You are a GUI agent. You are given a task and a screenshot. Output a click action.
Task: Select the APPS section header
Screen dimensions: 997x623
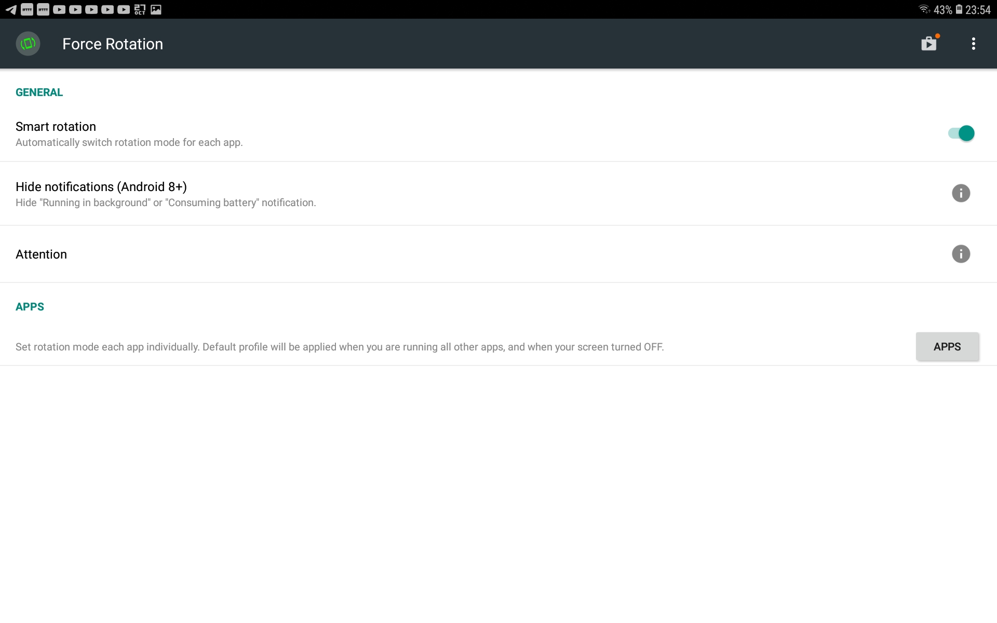(x=30, y=306)
